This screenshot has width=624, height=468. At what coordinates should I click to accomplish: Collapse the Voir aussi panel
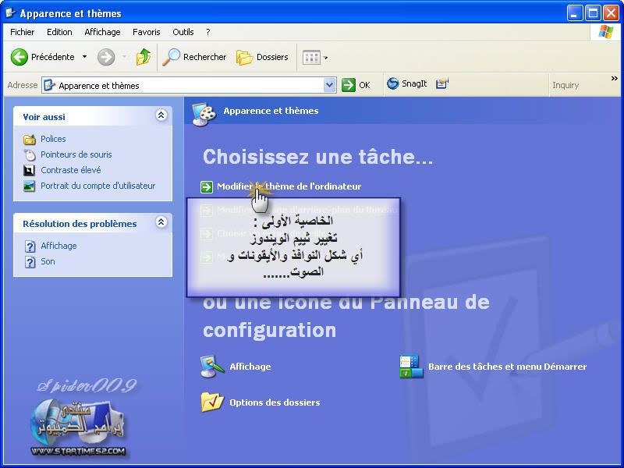161,115
